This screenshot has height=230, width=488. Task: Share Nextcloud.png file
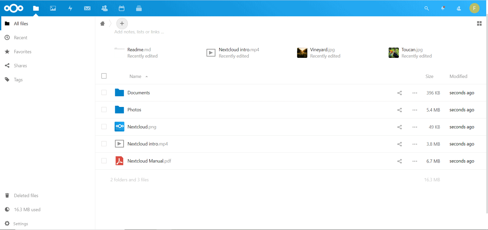coord(400,127)
